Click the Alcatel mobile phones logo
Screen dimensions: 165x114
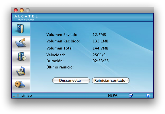pyautogui.click(x=26, y=18)
